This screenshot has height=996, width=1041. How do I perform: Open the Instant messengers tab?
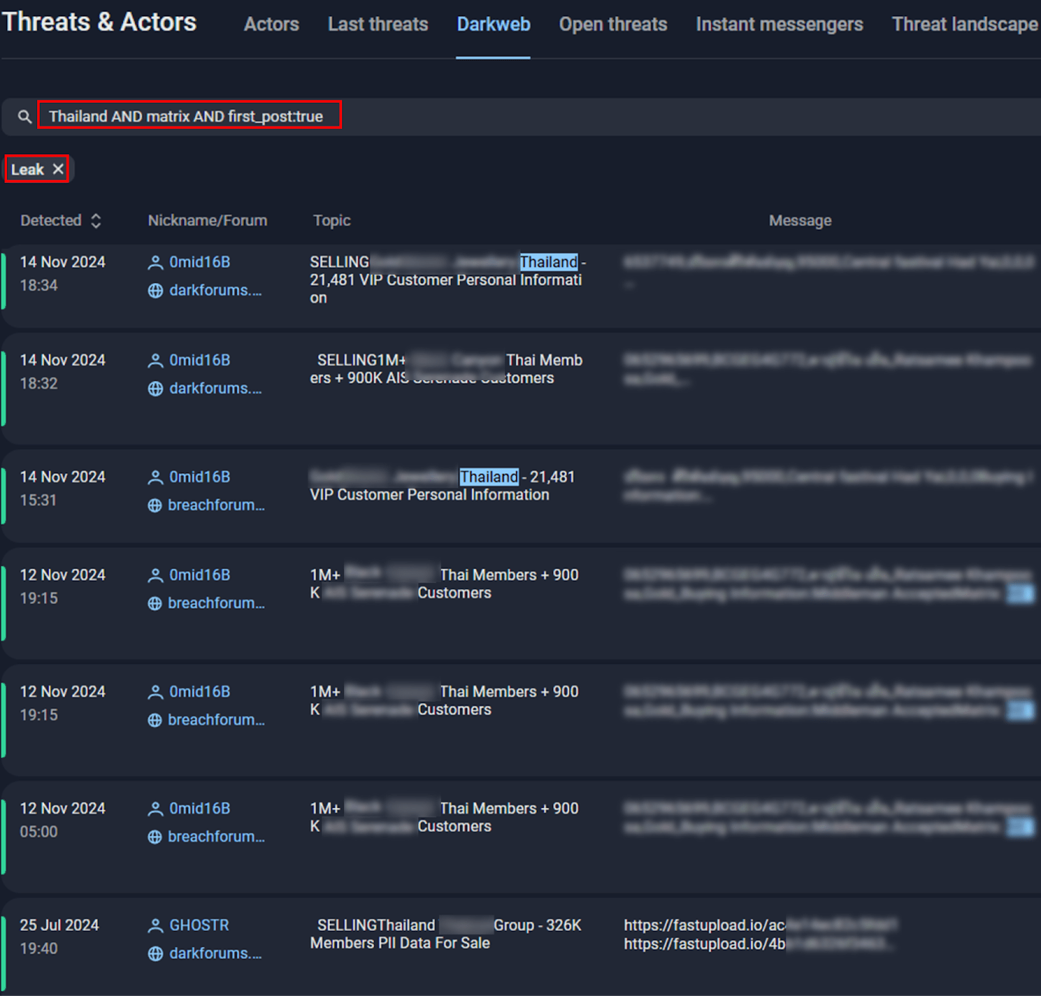tap(779, 24)
